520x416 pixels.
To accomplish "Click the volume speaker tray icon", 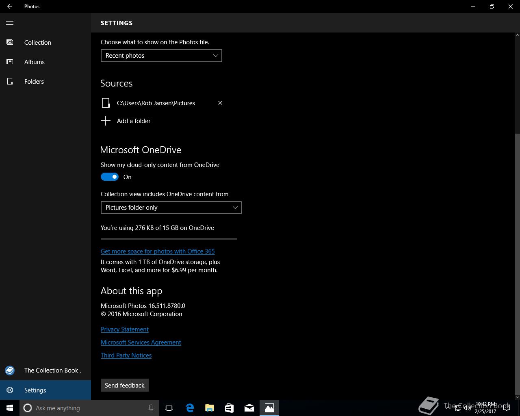I will 468,408.
